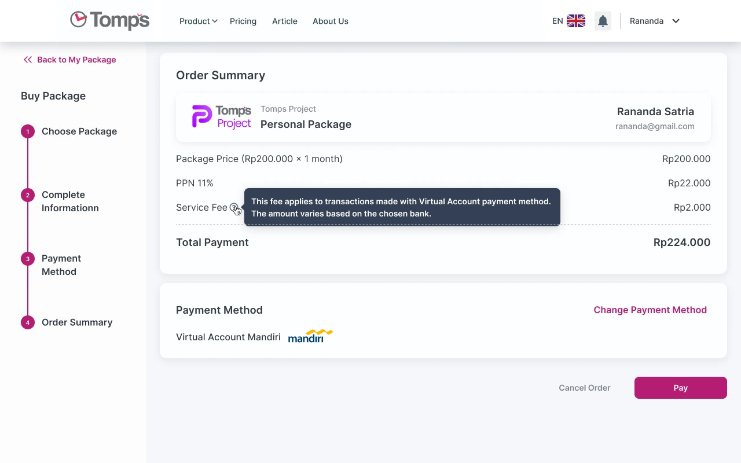
Task: Open the EN language selector
Action: tap(557, 21)
